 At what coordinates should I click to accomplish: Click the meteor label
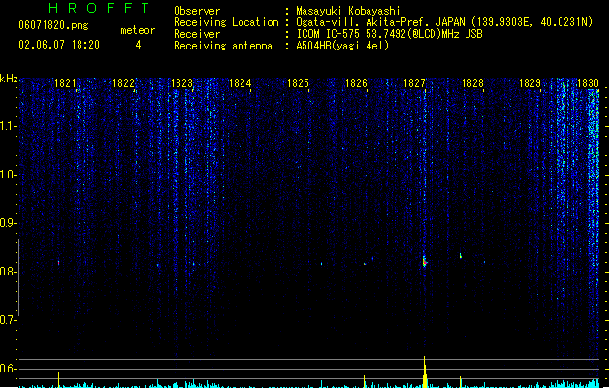tap(138, 30)
